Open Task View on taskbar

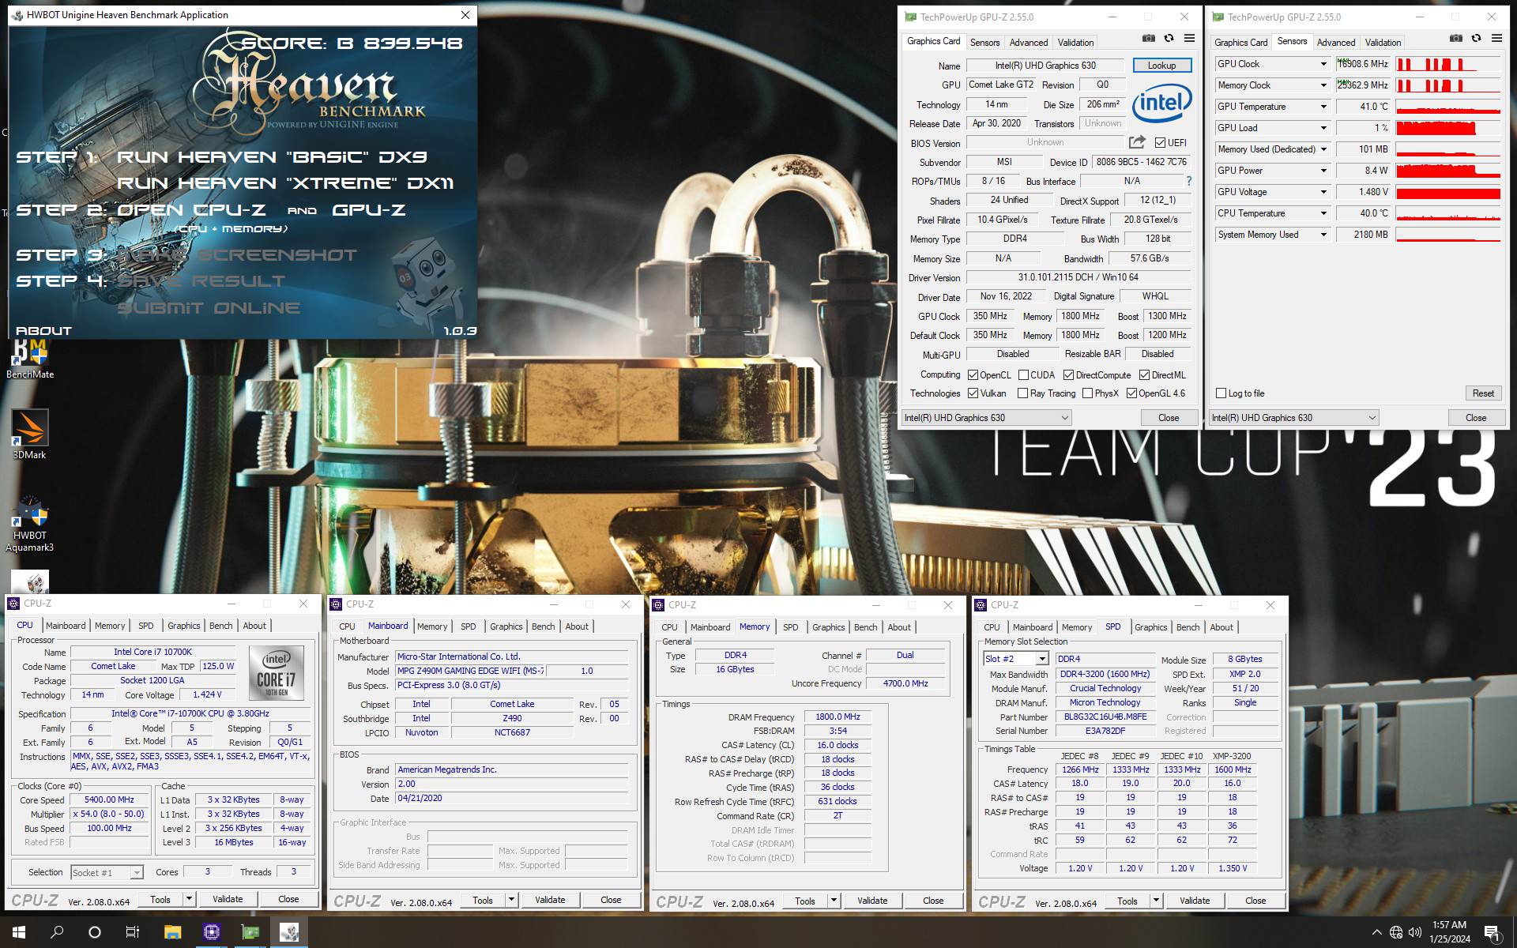point(133,932)
